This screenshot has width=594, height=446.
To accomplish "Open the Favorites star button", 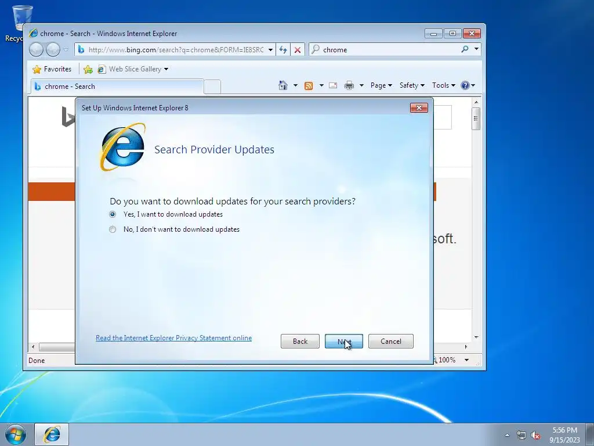I will [52, 69].
